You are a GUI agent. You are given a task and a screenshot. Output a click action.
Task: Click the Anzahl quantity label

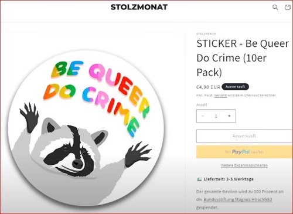pos(202,105)
